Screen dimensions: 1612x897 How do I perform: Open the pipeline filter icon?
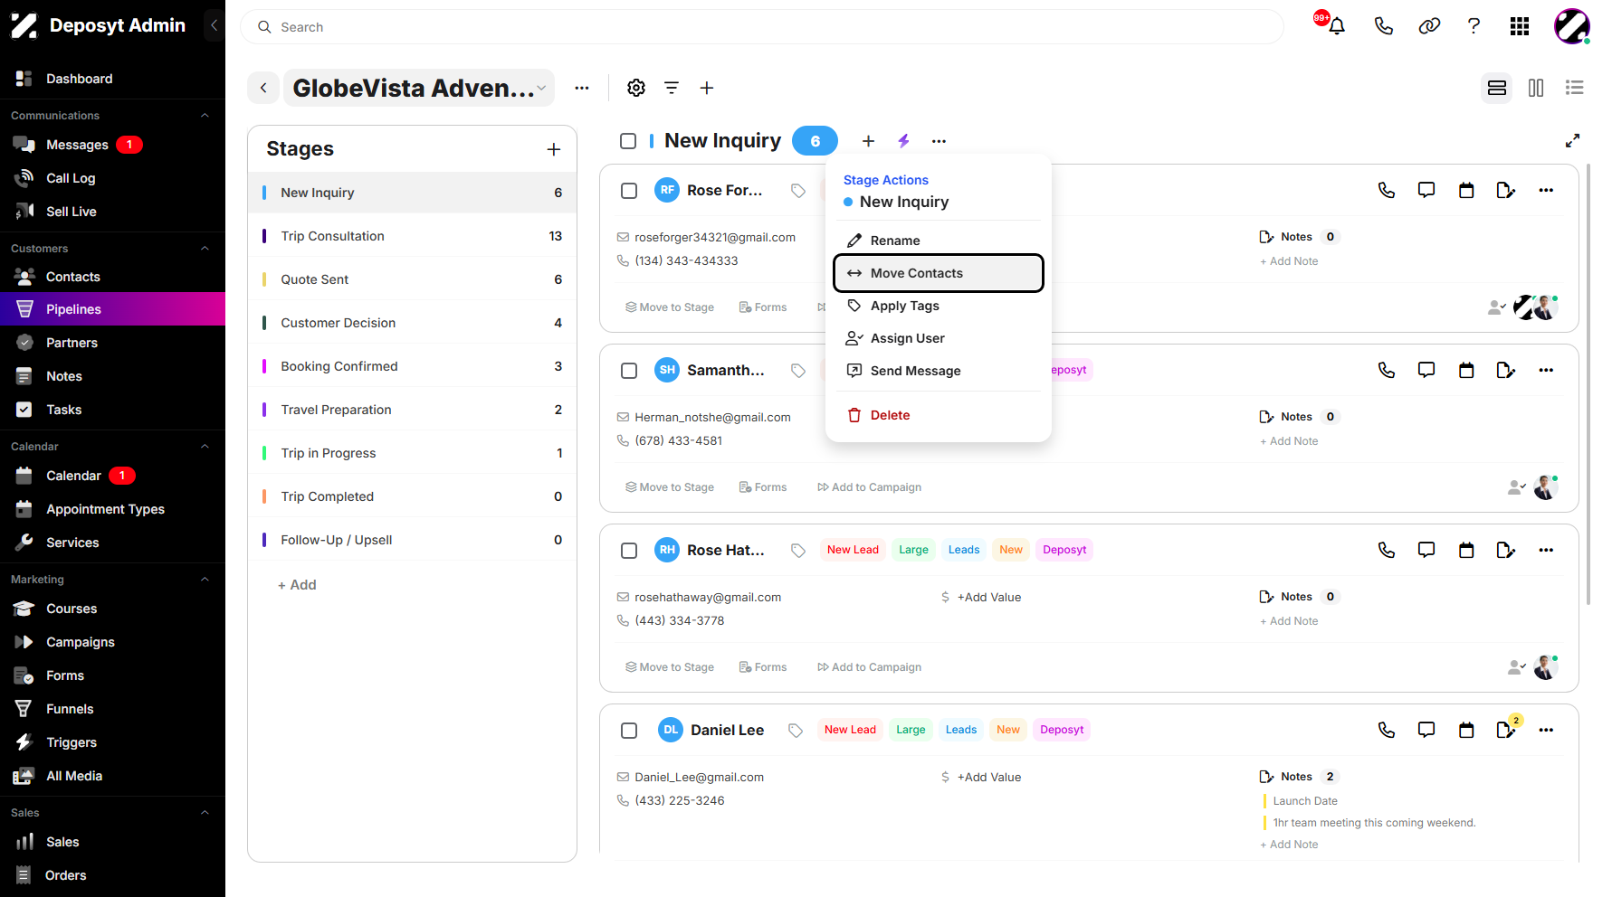(x=672, y=88)
